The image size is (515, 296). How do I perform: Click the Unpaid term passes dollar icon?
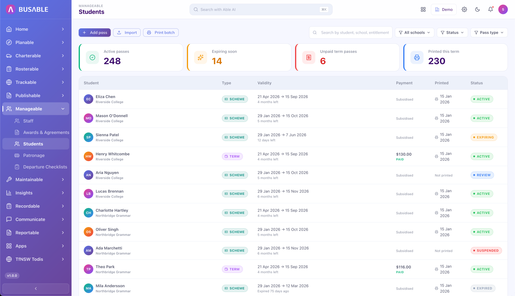309,57
